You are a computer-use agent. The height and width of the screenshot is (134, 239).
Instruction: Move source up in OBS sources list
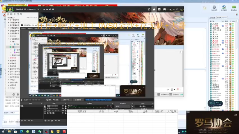click(x=56, y=121)
